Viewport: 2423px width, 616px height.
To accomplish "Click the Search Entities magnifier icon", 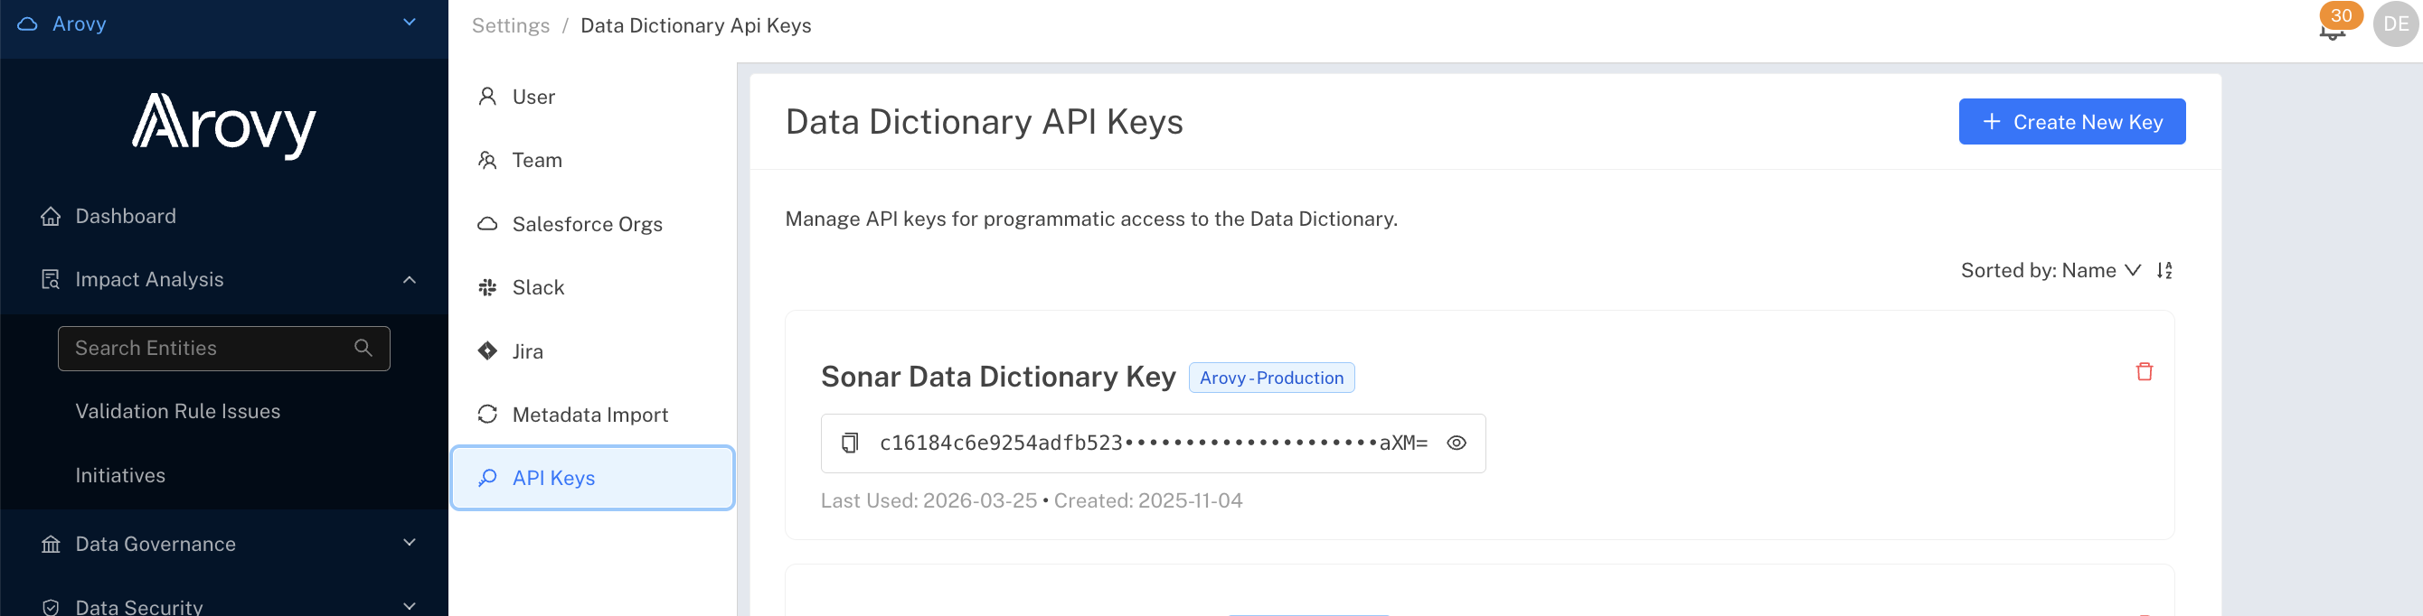I will click(x=363, y=349).
